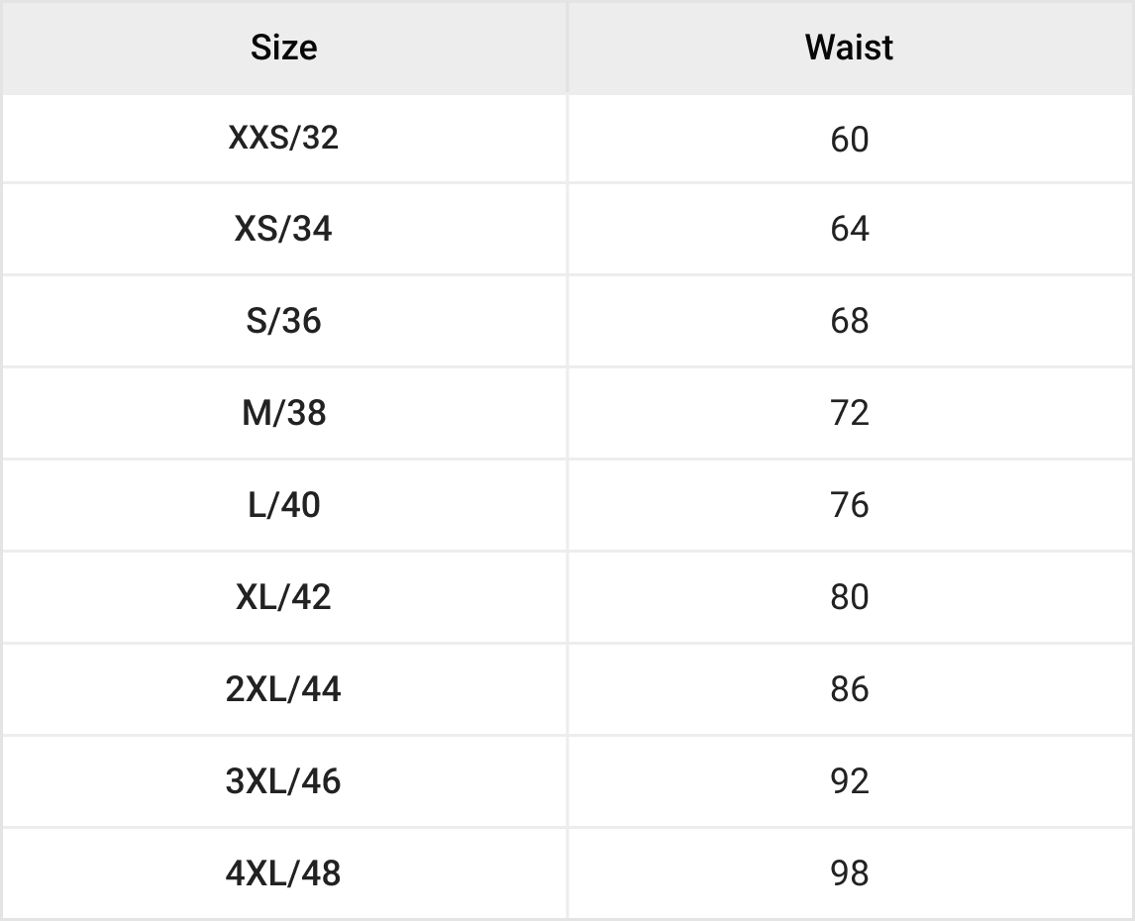
Task: Click the waist value 64
Action: pos(850,229)
